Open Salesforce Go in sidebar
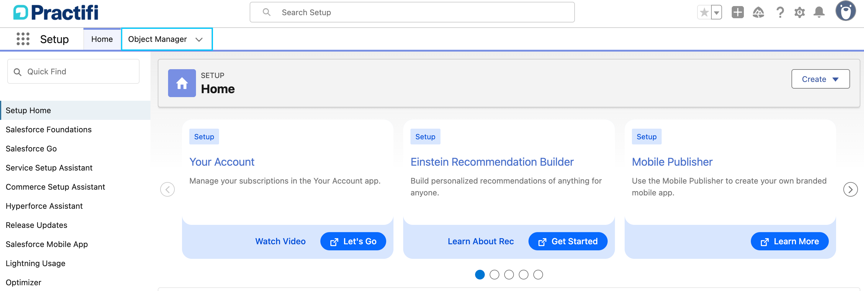The height and width of the screenshot is (291, 864). pyautogui.click(x=31, y=149)
